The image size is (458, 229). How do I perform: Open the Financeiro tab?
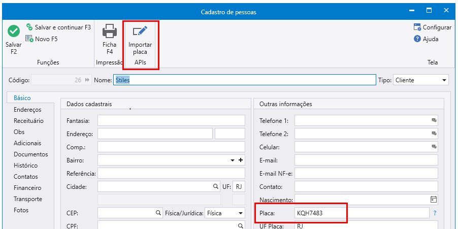point(27,188)
